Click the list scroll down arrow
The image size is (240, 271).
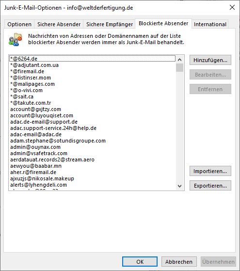(x=180, y=186)
